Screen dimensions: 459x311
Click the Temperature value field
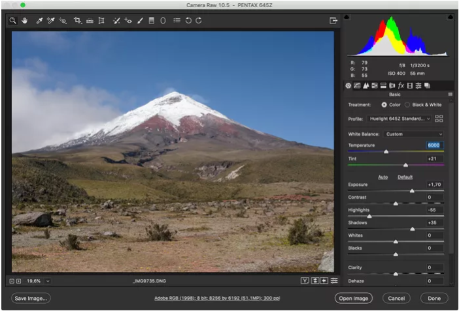pos(434,145)
